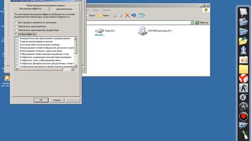Switch to Визуальные эффекты tab
Viewport: 251px width, 141px height.
[x=31, y=9]
